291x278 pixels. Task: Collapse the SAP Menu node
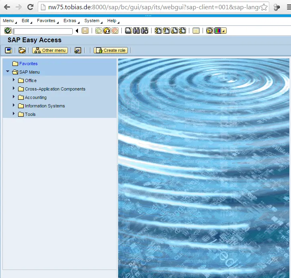point(8,72)
